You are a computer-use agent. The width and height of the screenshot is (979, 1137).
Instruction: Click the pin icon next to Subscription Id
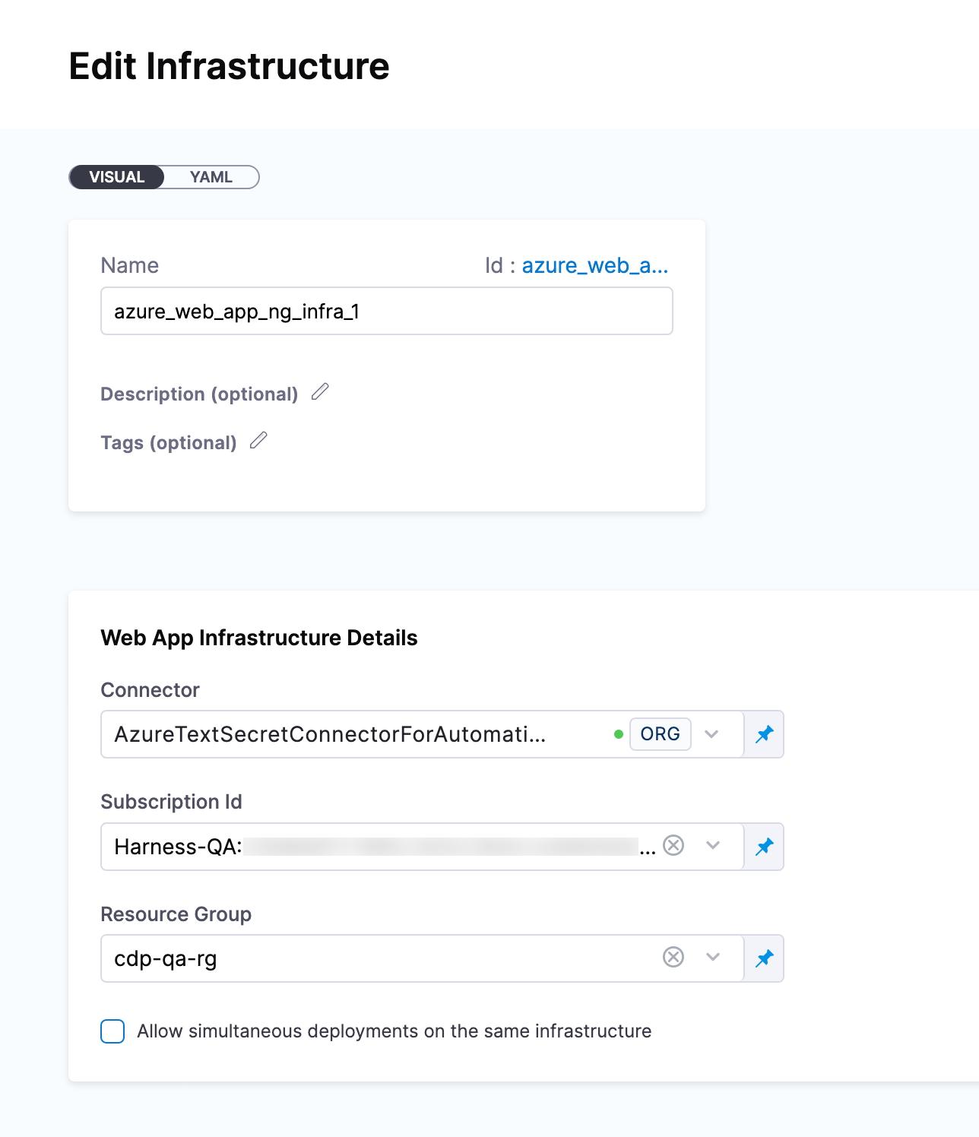click(x=764, y=847)
